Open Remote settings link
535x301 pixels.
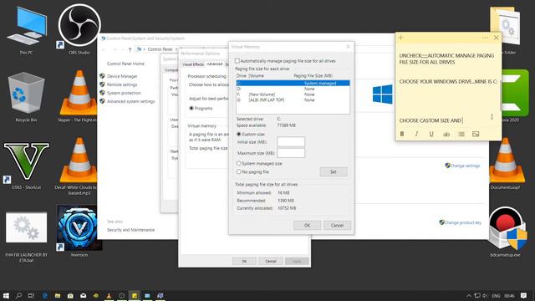point(122,84)
